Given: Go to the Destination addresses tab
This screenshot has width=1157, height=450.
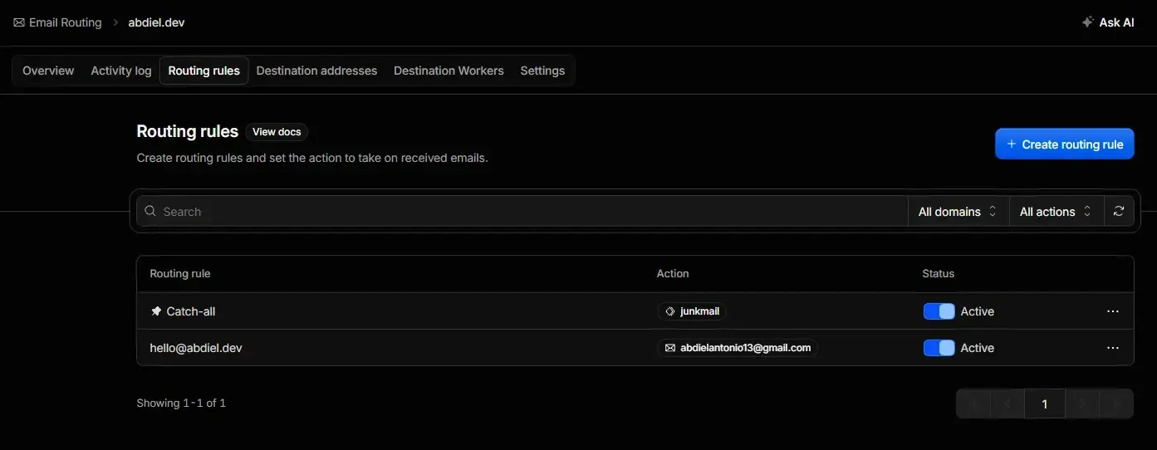Looking at the screenshot, I should pos(316,71).
